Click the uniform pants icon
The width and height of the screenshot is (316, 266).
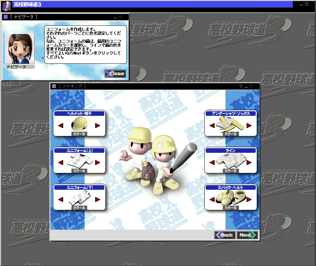(79, 198)
